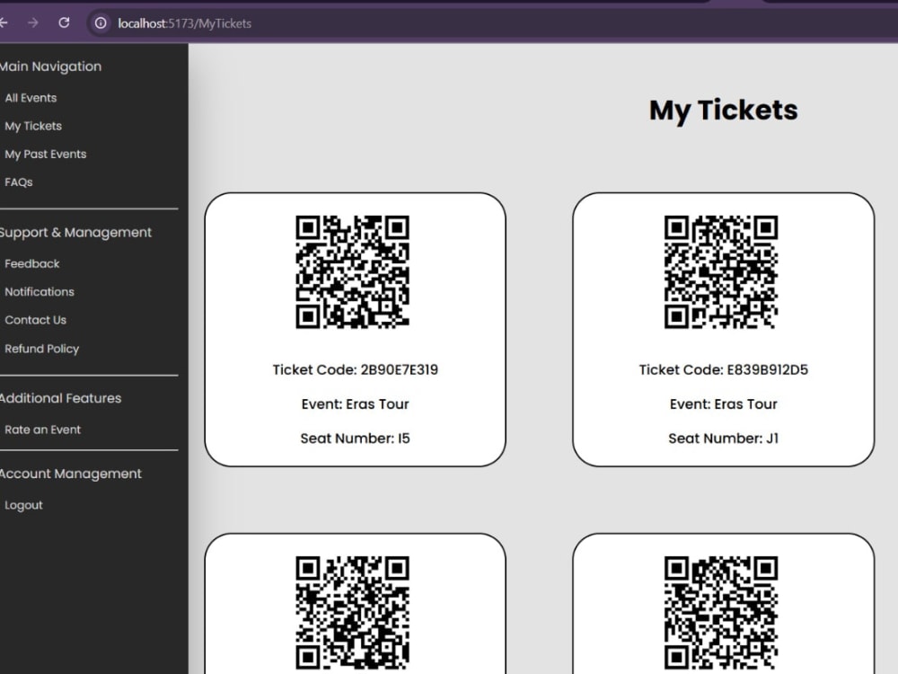This screenshot has width=898, height=674.
Task: Click 'Seat Number: J1' text
Action: point(723,439)
